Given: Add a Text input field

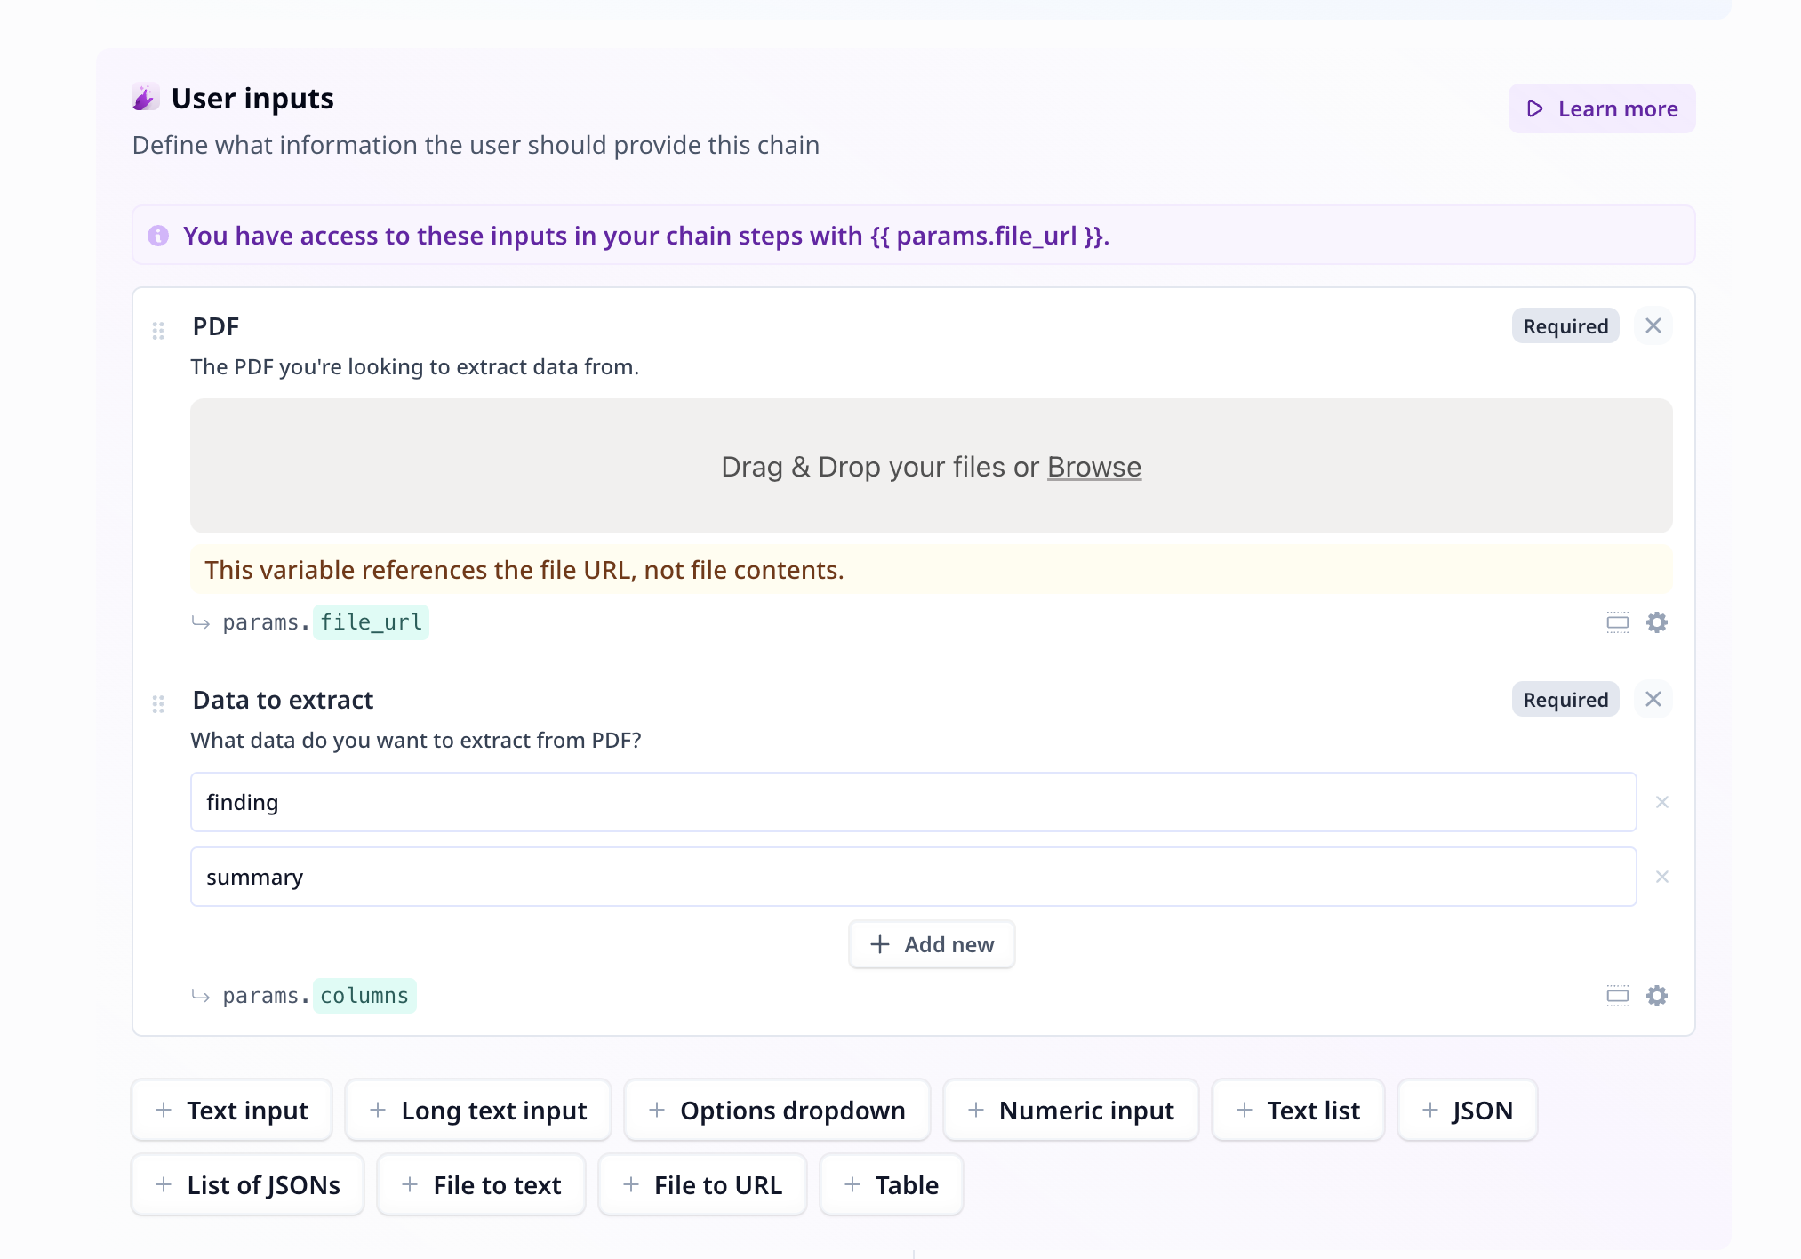Looking at the screenshot, I should tap(232, 1110).
